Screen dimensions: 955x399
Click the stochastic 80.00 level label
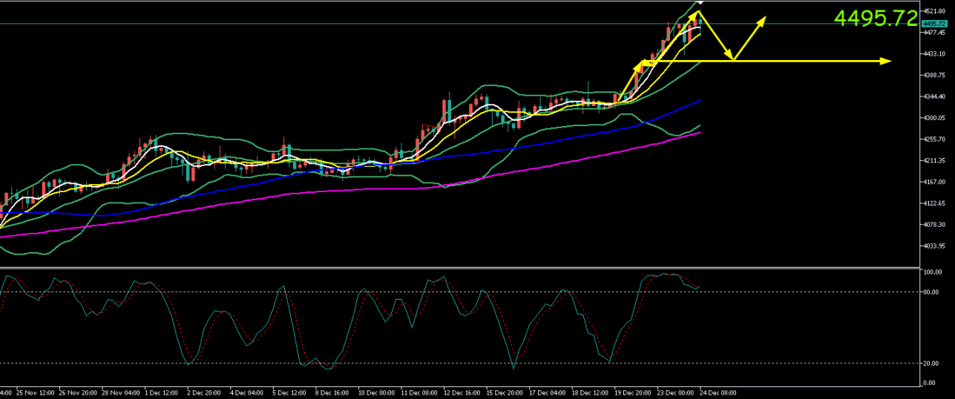(x=931, y=291)
